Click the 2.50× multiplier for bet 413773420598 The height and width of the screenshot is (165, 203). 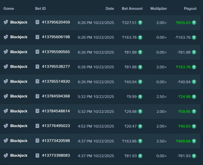point(162,141)
